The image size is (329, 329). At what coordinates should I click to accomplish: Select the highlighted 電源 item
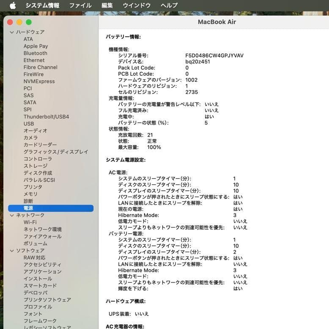(x=51, y=208)
